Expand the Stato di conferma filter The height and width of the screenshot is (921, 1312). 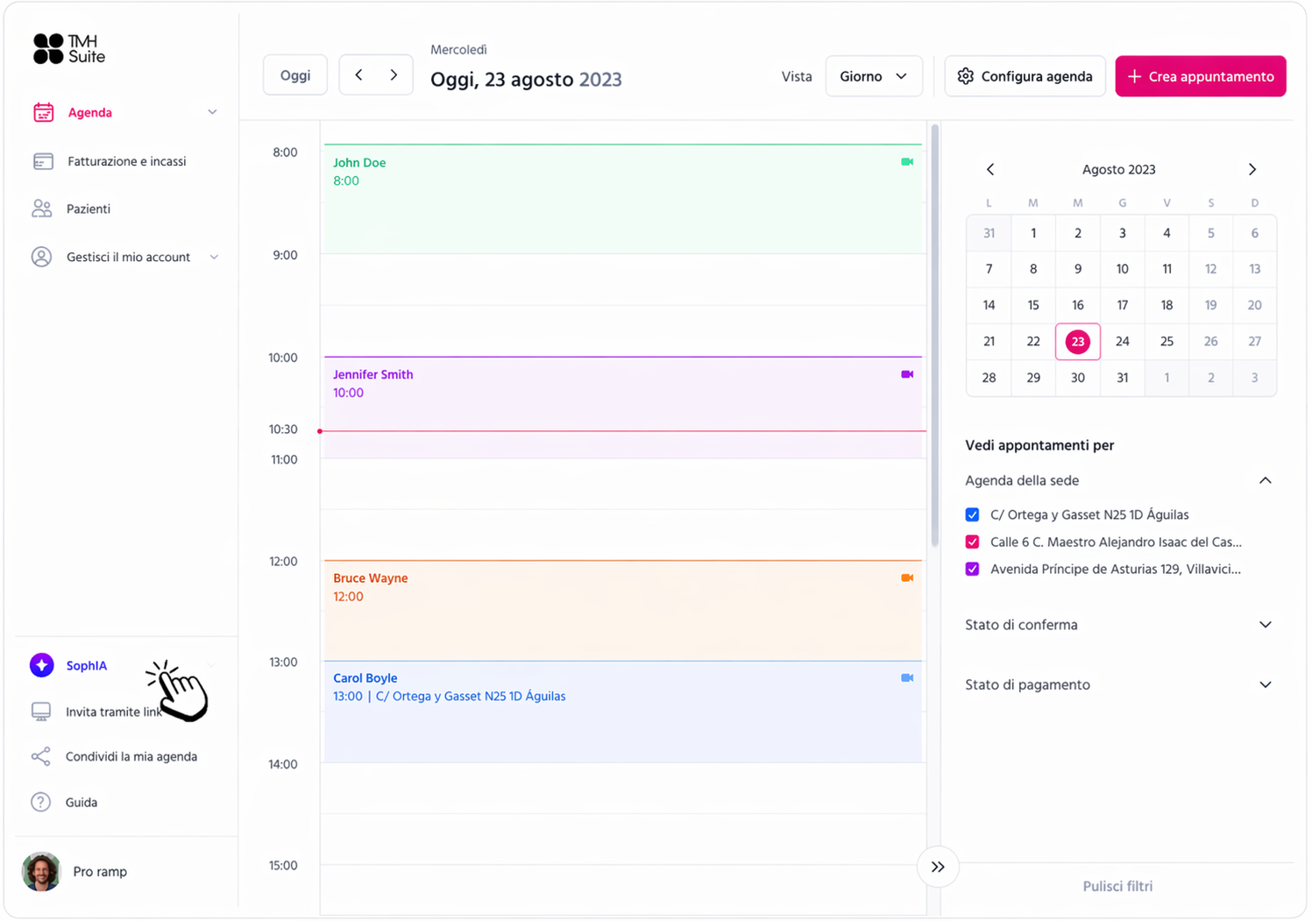[x=1266, y=625]
